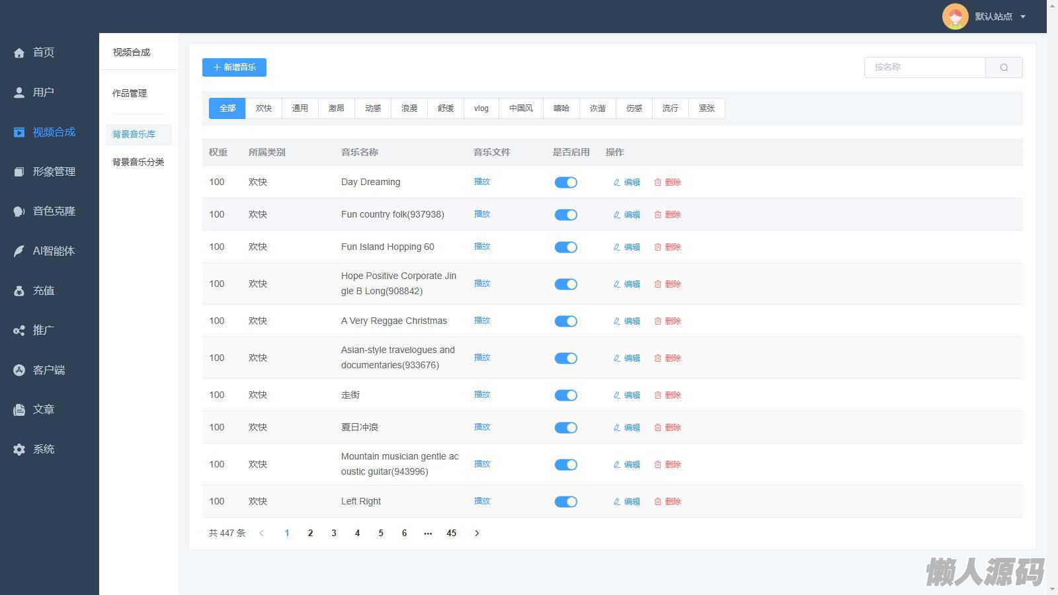Turn off the 走街 enabled switch
This screenshot has height=595, width=1058.
click(x=565, y=395)
